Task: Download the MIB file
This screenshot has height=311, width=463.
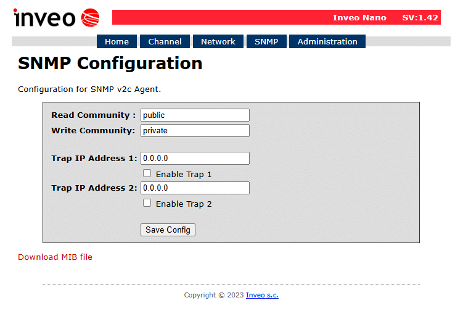Action: [x=55, y=257]
